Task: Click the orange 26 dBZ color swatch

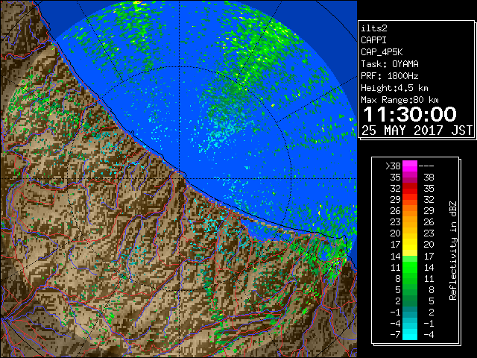Action: [409, 210]
